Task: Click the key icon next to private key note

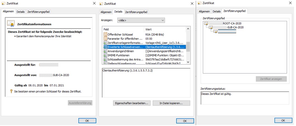Action: click(11, 91)
